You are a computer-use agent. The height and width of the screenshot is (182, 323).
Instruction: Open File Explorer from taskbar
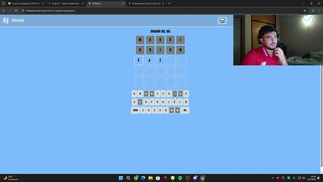pos(150,178)
